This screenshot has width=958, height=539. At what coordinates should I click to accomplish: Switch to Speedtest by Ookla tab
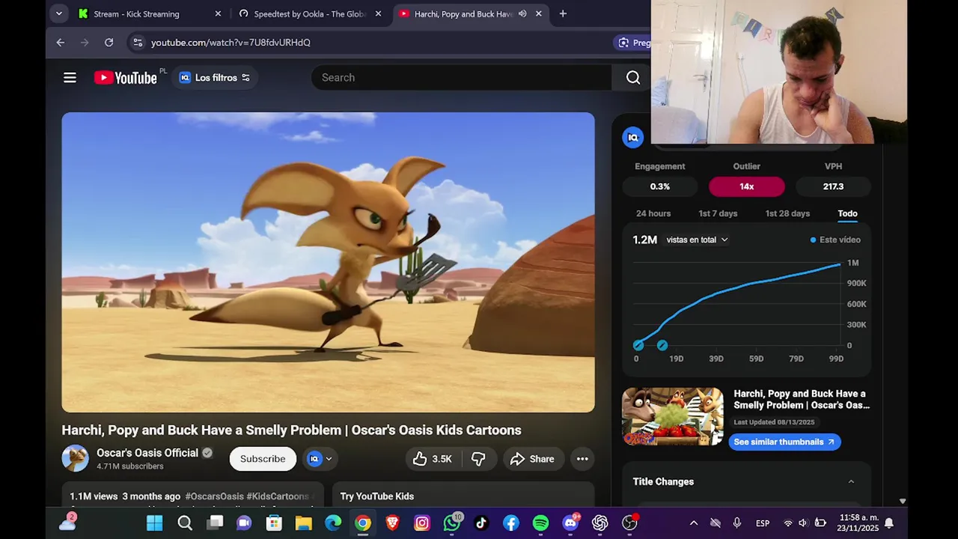(309, 13)
